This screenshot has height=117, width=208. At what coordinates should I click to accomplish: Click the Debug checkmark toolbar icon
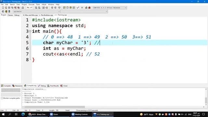point(78,8)
